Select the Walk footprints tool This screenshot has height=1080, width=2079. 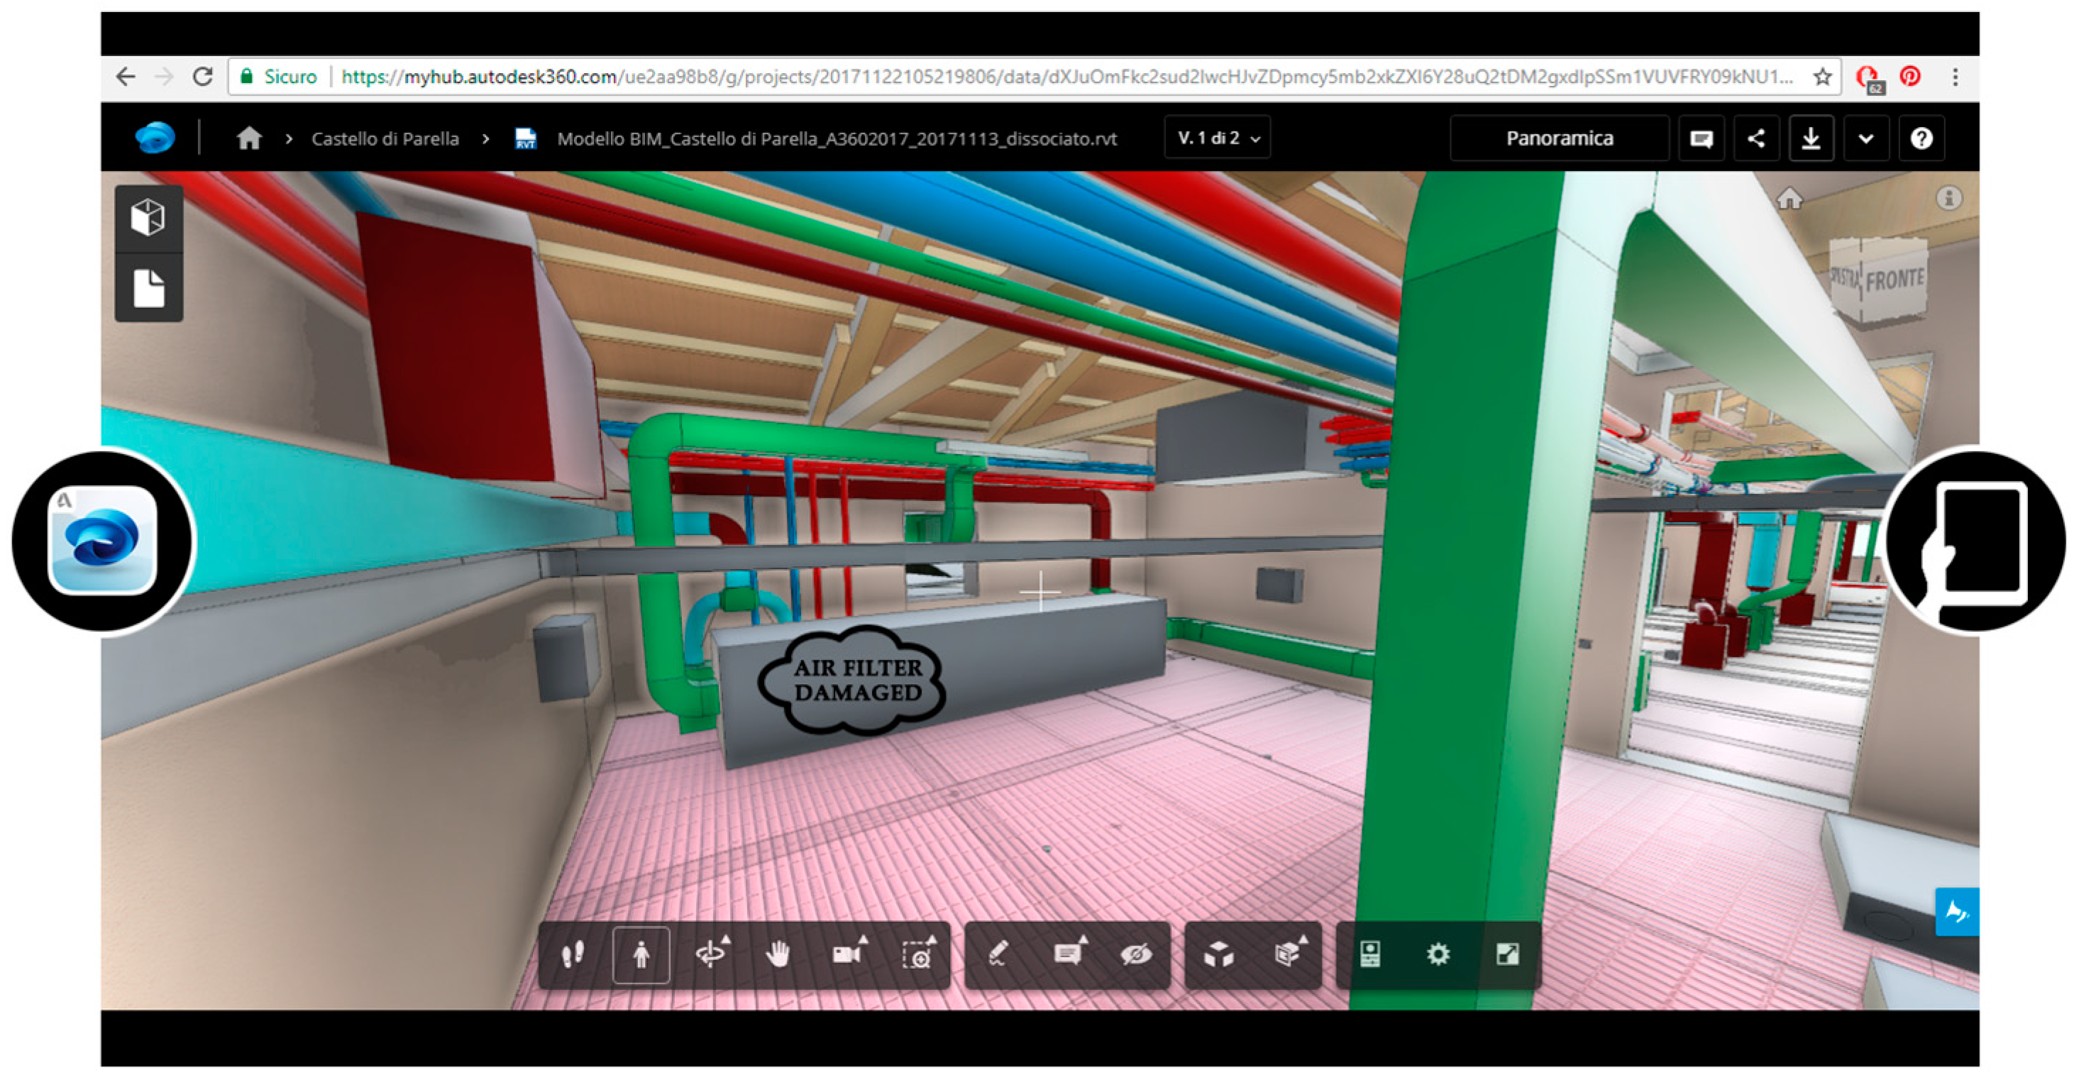pyautogui.click(x=572, y=955)
